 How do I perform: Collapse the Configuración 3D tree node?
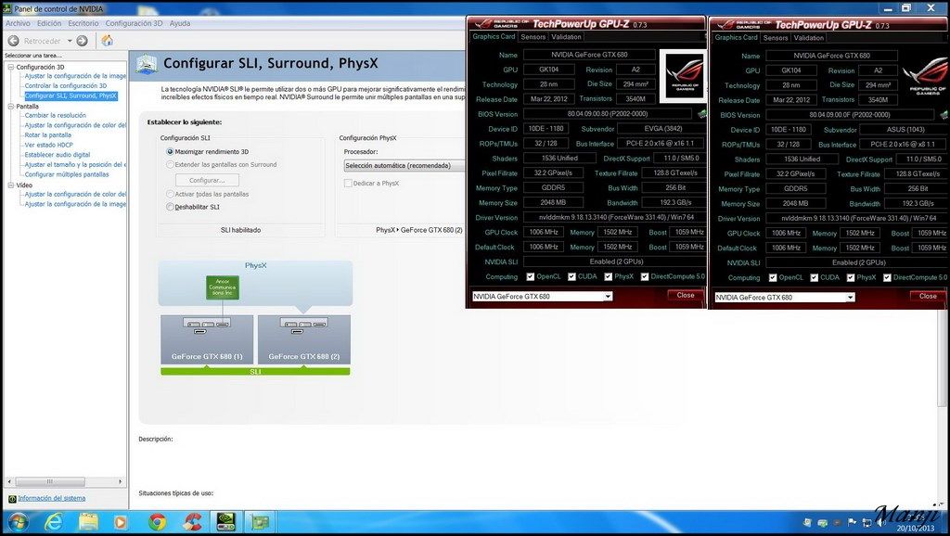pyautogui.click(x=11, y=67)
